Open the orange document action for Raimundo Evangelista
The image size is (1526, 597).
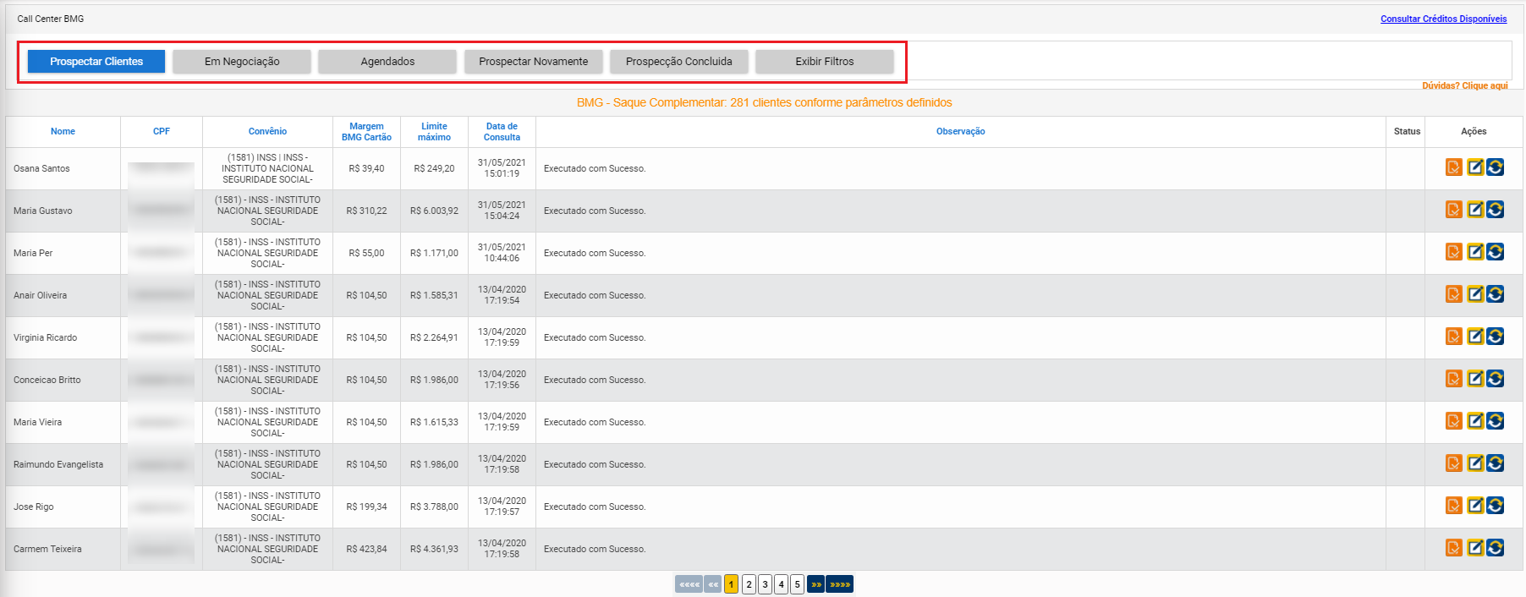(x=1453, y=463)
